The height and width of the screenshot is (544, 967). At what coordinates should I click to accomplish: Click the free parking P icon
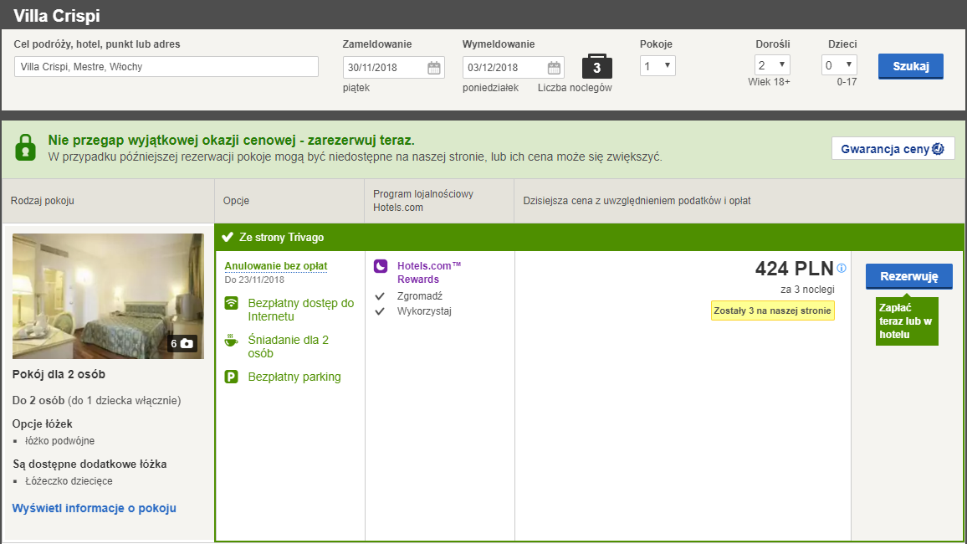tap(231, 377)
